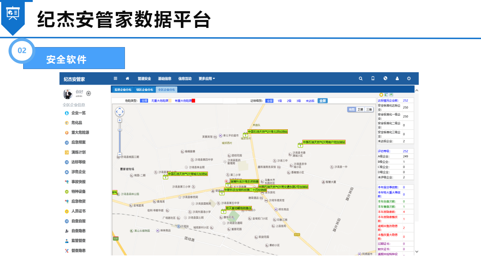Switch map to 卫星 view
This screenshot has width=481, height=257.
pyautogui.click(x=360, y=109)
